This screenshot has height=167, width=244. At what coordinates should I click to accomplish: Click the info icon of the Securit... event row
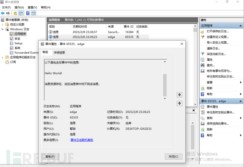click(51, 32)
